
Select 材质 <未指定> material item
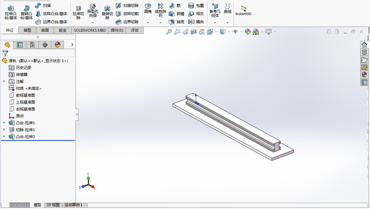(25, 88)
